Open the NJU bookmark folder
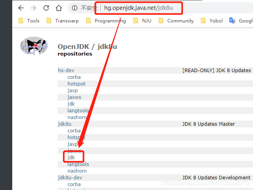 click(142, 20)
